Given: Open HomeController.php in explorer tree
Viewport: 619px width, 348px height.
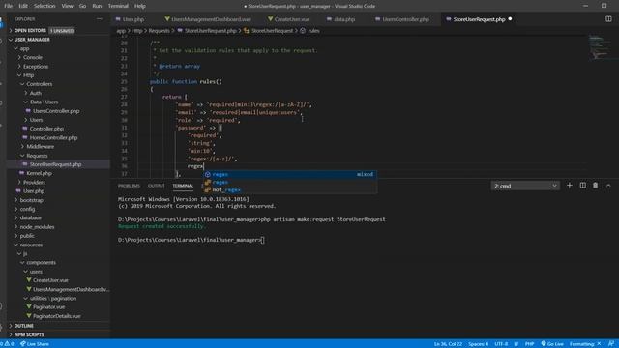Looking at the screenshot, I should [58, 137].
